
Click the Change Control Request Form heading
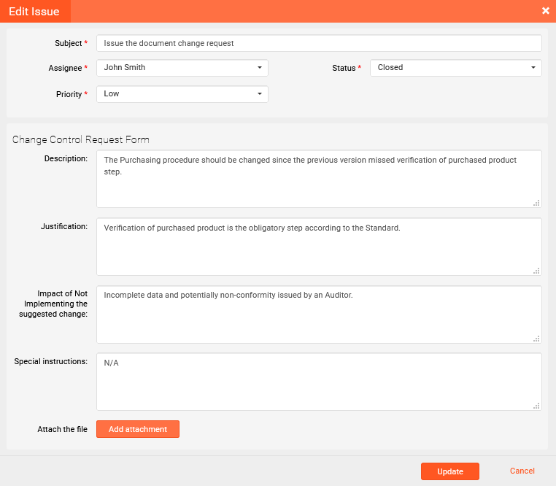[x=81, y=139]
